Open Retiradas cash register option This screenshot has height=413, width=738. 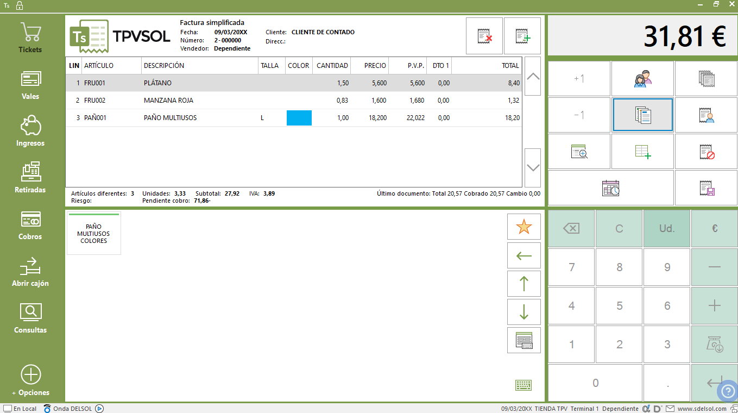(30, 178)
